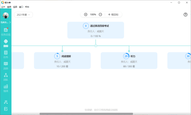Click the 听力 progress ring showing 29
This screenshot has width=191, height=115.
126,56
